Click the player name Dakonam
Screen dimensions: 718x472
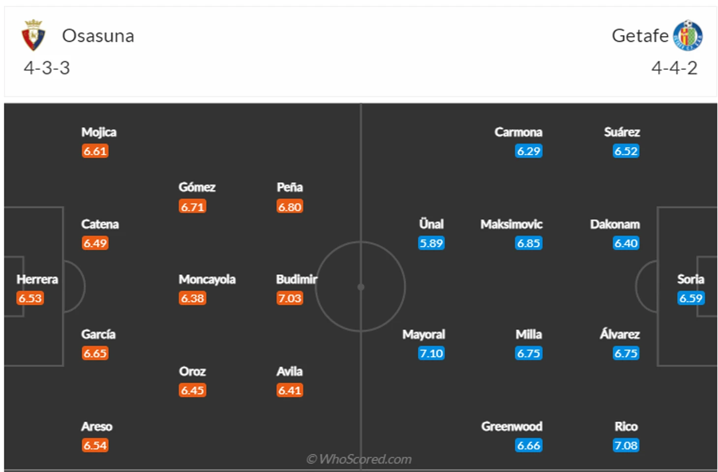(615, 224)
